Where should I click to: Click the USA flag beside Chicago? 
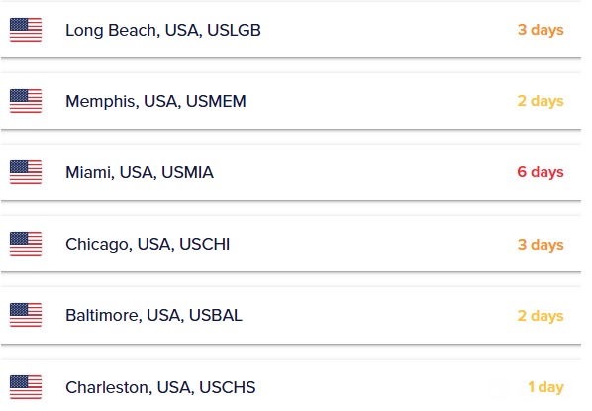tap(26, 244)
